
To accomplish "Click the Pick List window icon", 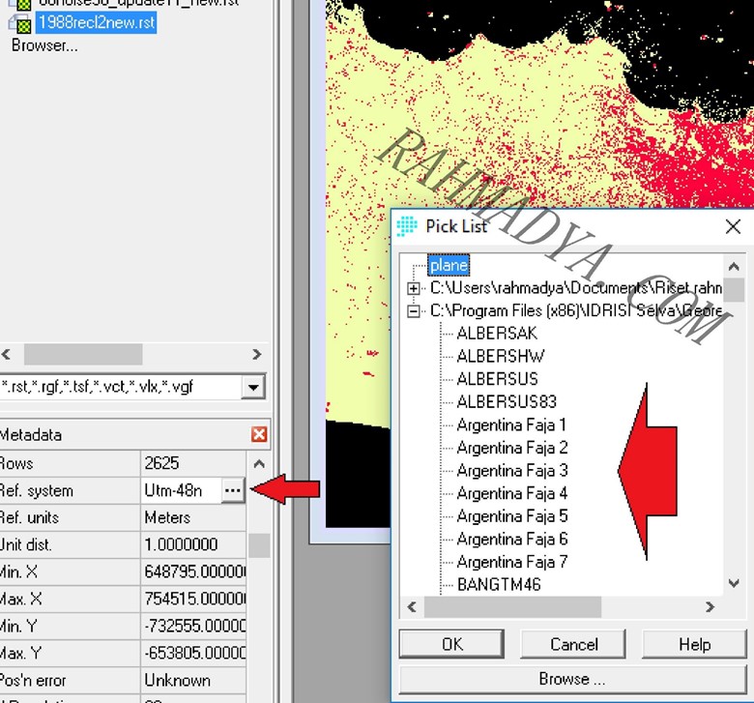I will pos(408,226).
